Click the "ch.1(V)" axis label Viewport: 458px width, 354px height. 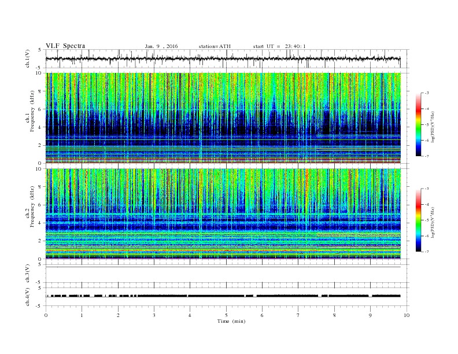28,59
